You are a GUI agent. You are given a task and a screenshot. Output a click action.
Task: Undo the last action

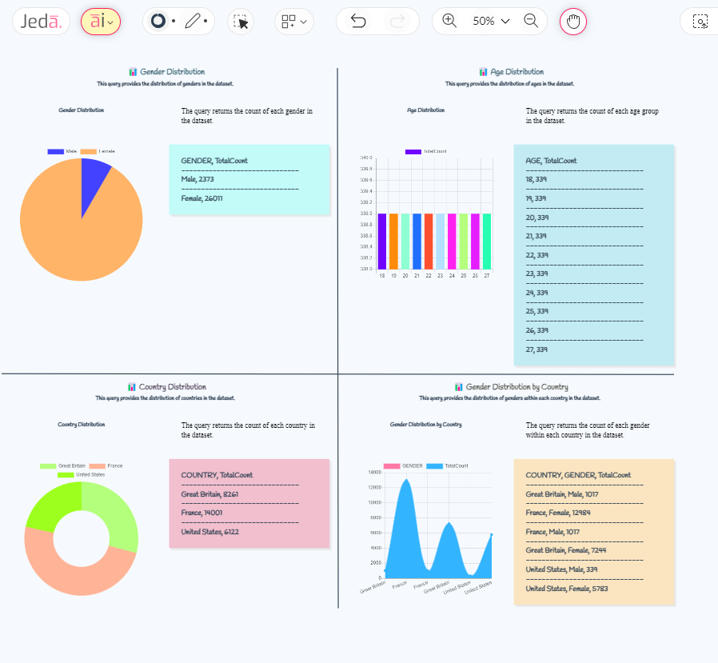pos(358,22)
